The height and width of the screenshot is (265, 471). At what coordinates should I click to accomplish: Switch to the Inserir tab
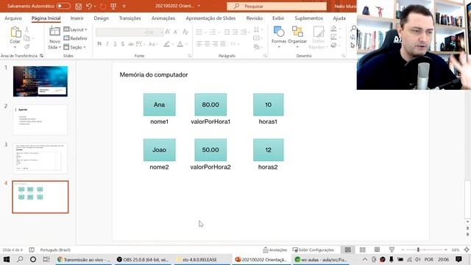77,18
